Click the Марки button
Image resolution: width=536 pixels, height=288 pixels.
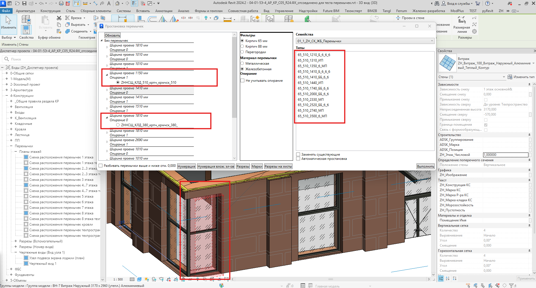[x=257, y=167]
